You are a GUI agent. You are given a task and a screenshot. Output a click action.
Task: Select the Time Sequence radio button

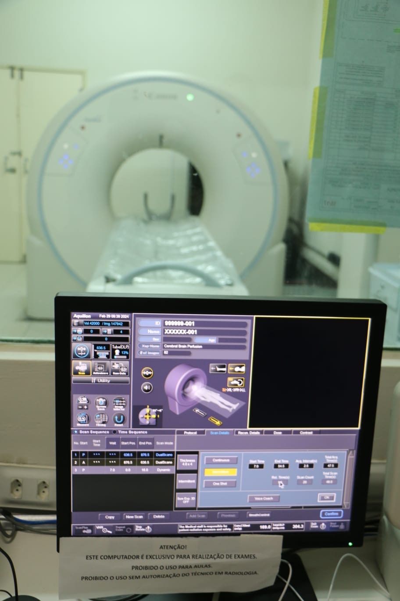click(115, 432)
